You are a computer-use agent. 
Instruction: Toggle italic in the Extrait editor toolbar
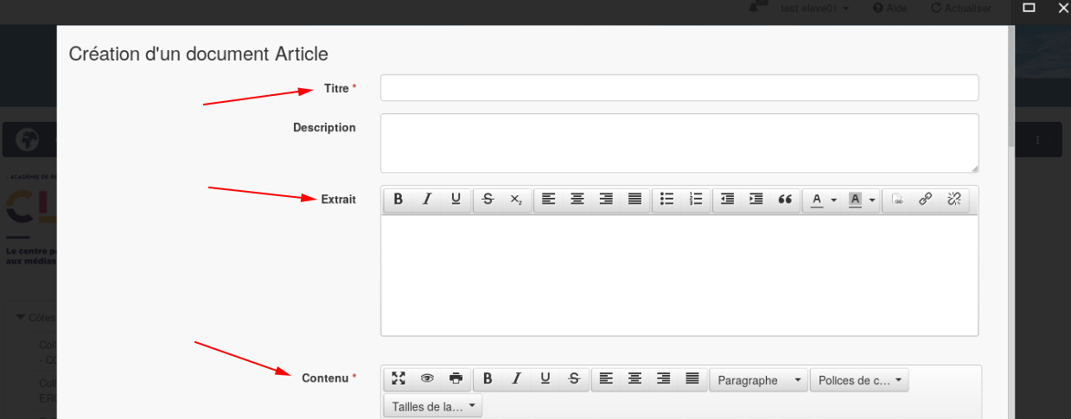coord(427,200)
